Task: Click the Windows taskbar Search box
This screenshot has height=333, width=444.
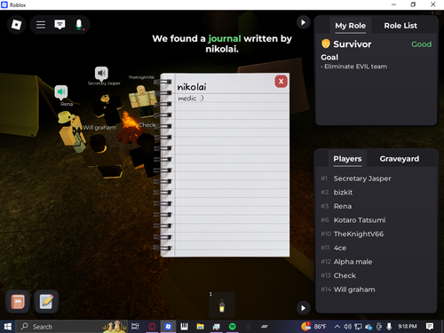Action: tap(71, 327)
